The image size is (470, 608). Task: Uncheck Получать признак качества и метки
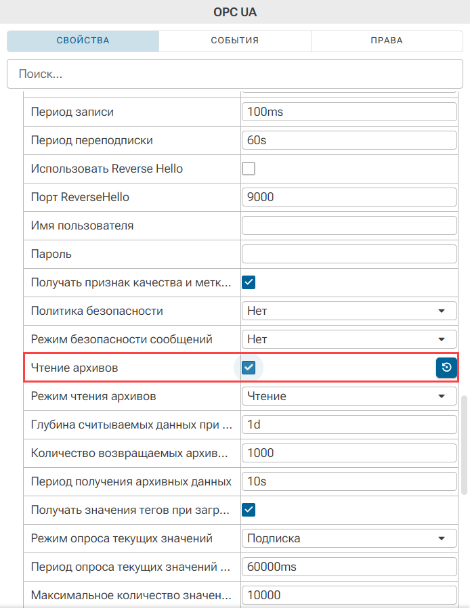249,282
